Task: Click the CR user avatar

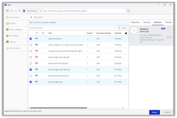Action: (x=134, y=30)
